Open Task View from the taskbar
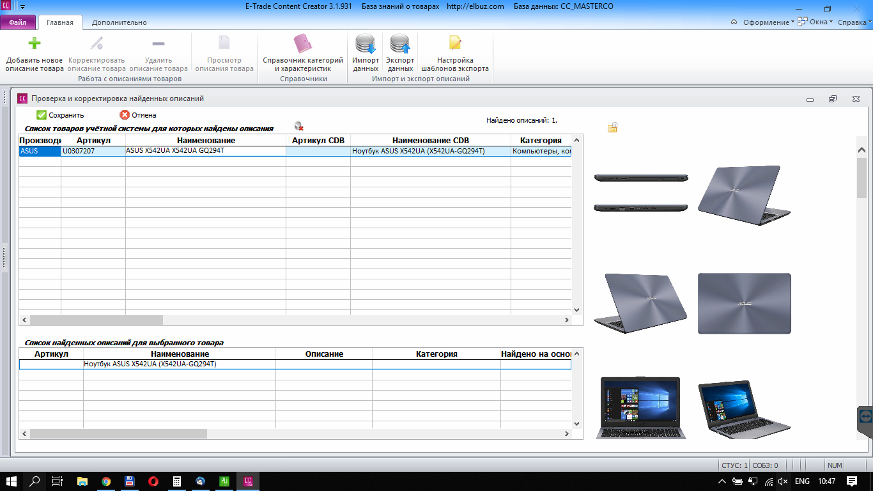Viewport: 873px width, 491px height. click(x=58, y=481)
